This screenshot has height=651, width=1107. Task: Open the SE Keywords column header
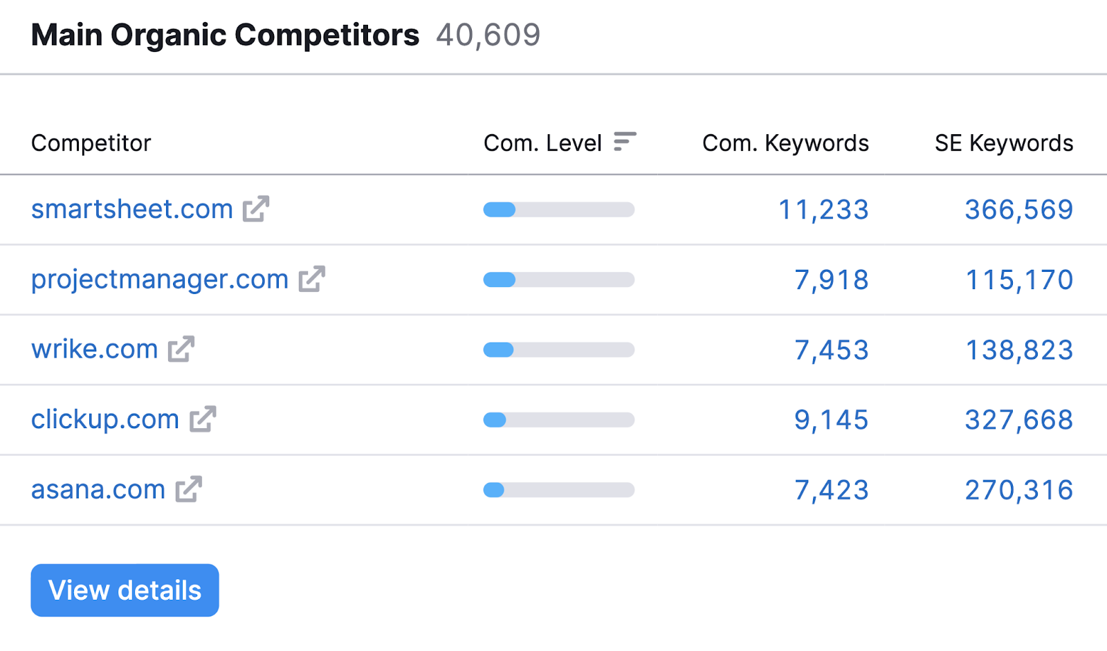1003,143
